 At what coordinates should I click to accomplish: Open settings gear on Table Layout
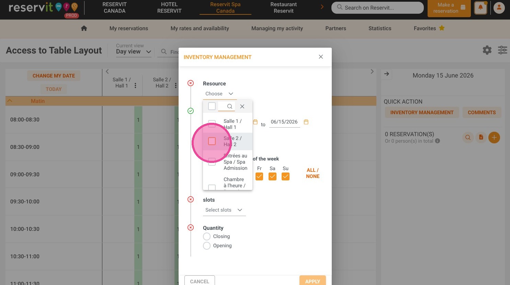click(487, 50)
